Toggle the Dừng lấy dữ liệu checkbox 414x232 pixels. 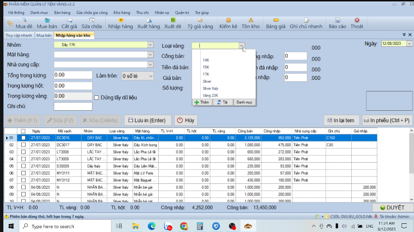point(97,98)
